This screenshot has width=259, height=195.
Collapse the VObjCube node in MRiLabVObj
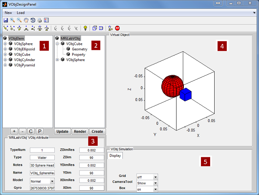coord(57,44)
